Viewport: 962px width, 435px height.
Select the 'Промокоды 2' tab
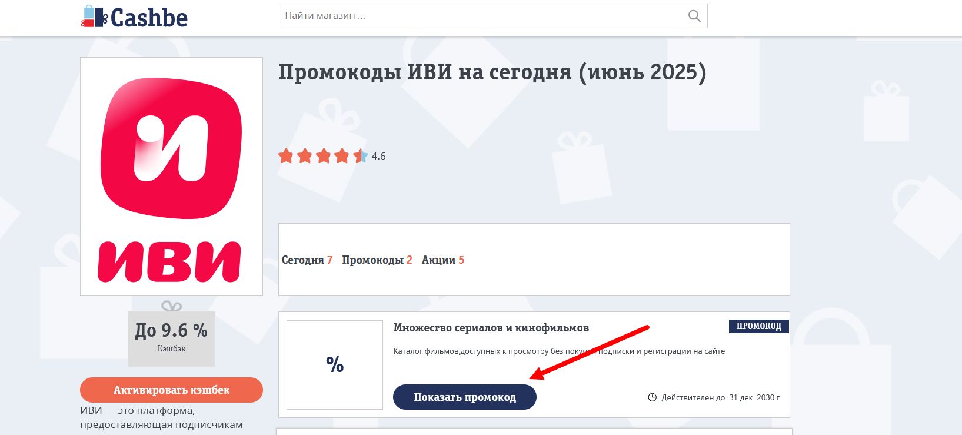click(x=377, y=260)
